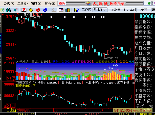
Task: Click the X1万 unit box in volume panel
Action: [x=11, y=78]
